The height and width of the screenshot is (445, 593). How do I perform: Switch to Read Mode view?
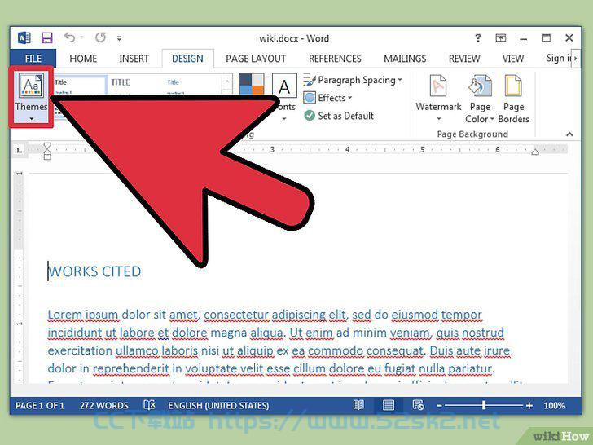coord(358,405)
